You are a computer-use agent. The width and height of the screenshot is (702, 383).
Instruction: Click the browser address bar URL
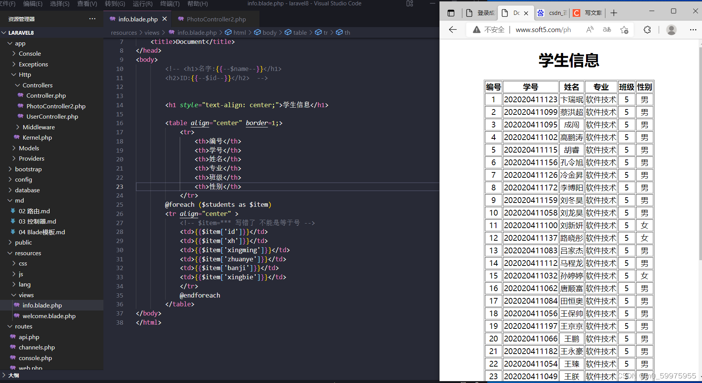(x=543, y=30)
